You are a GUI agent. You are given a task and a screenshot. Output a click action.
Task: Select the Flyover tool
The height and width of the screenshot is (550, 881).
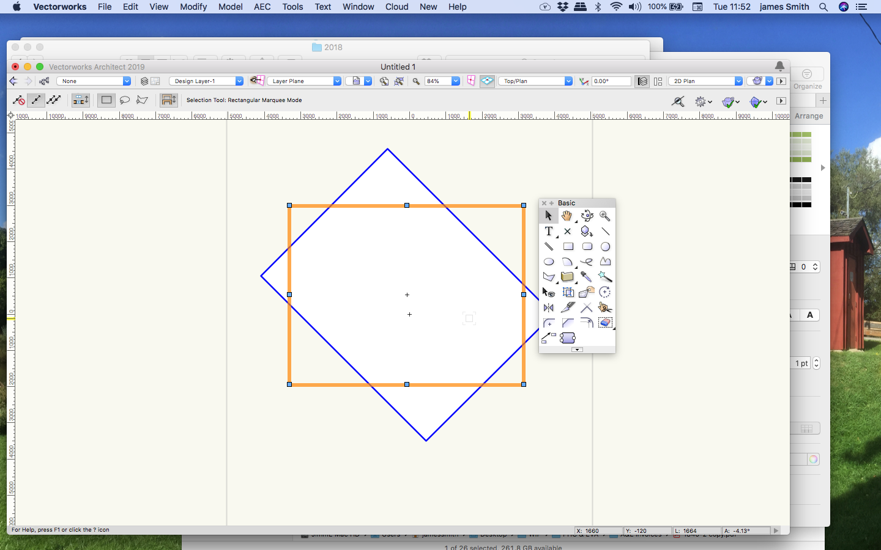pyautogui.click(x=587, y=216)
